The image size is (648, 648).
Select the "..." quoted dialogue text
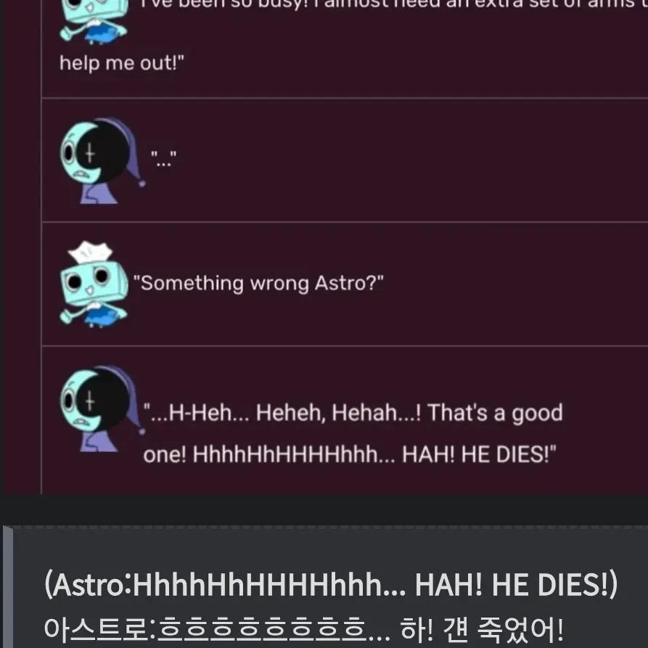tap(164, 159)
